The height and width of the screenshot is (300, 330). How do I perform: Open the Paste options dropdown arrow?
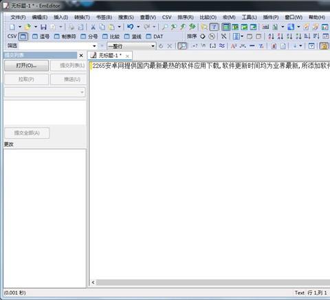coord(119,27)
